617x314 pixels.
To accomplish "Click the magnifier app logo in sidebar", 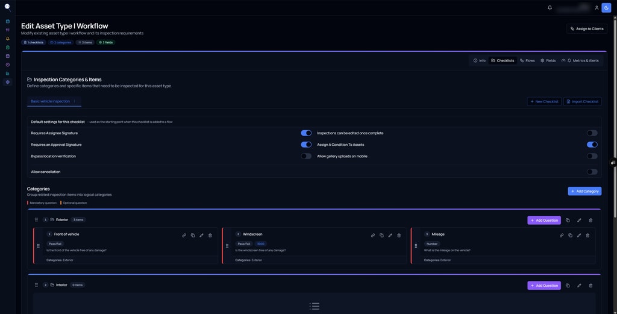I will click(x=7, y=7).
